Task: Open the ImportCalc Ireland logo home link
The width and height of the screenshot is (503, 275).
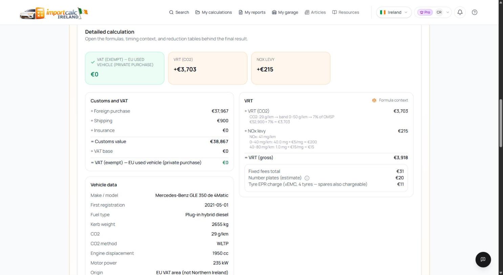Action: 53,13
